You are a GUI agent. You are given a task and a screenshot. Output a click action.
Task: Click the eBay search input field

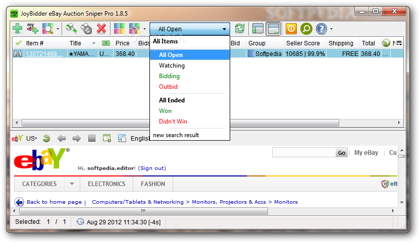pos(304,152)
